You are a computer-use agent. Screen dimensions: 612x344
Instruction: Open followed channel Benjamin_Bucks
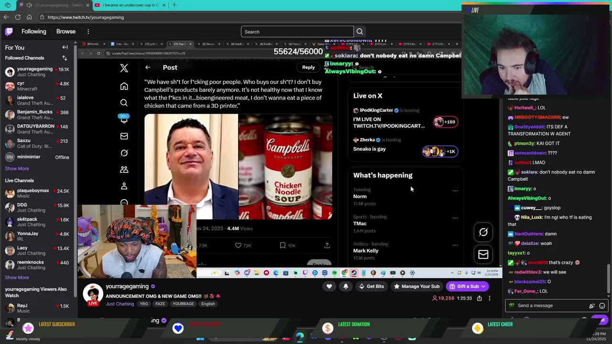point(37,115)
